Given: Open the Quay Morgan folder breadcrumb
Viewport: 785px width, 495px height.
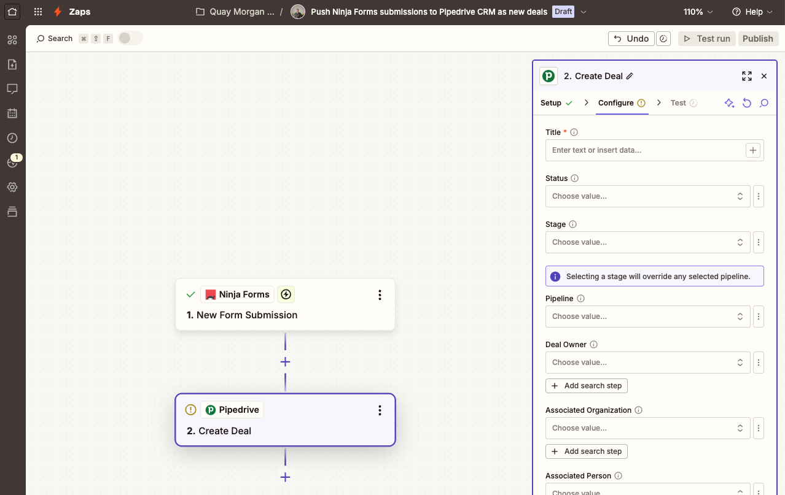Looking at the screenshot, I should coord(235,12).
